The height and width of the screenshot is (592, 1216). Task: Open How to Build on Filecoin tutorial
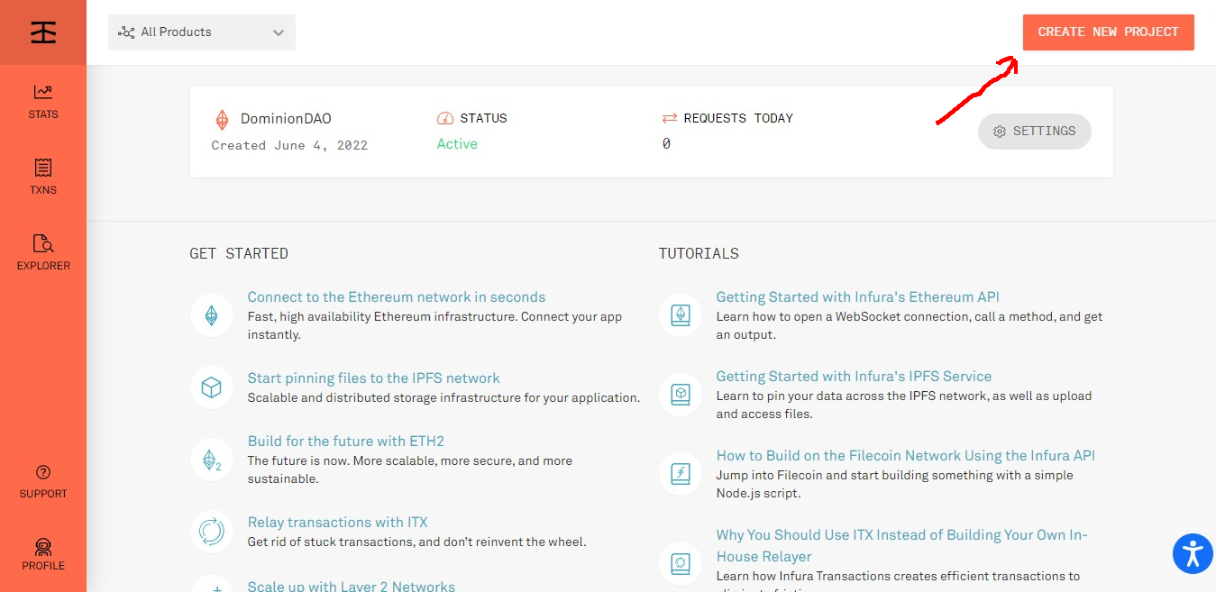[905, 456]
